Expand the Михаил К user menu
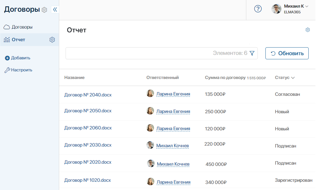 (307, 6)
